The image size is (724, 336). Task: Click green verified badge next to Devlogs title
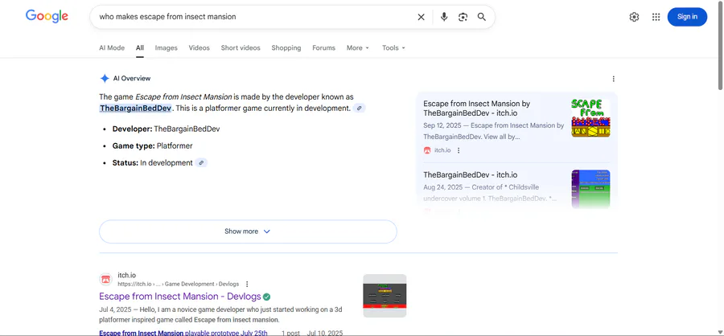pos(267,297)
